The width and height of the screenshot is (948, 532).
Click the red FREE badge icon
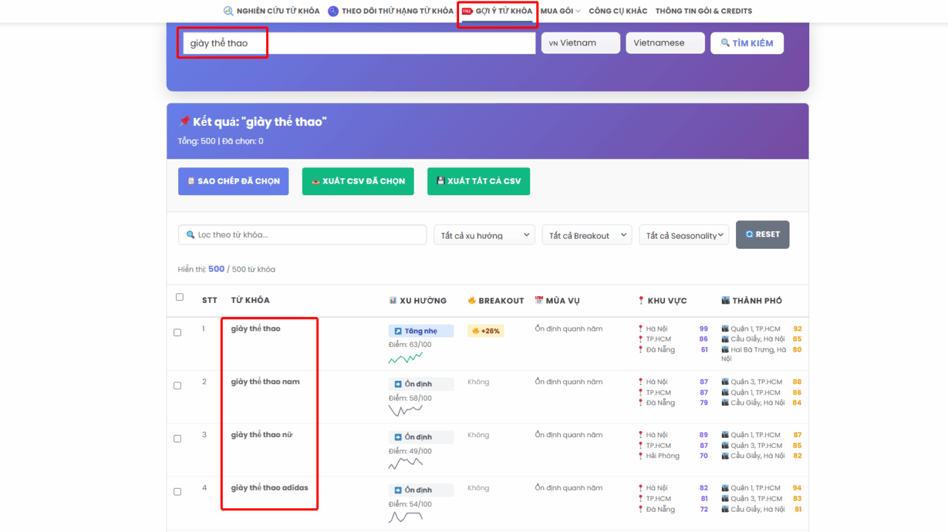point(467,11)
